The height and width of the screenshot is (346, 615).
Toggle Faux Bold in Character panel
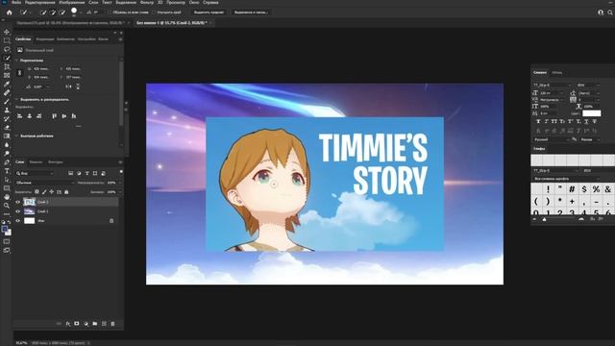[538, 122]
